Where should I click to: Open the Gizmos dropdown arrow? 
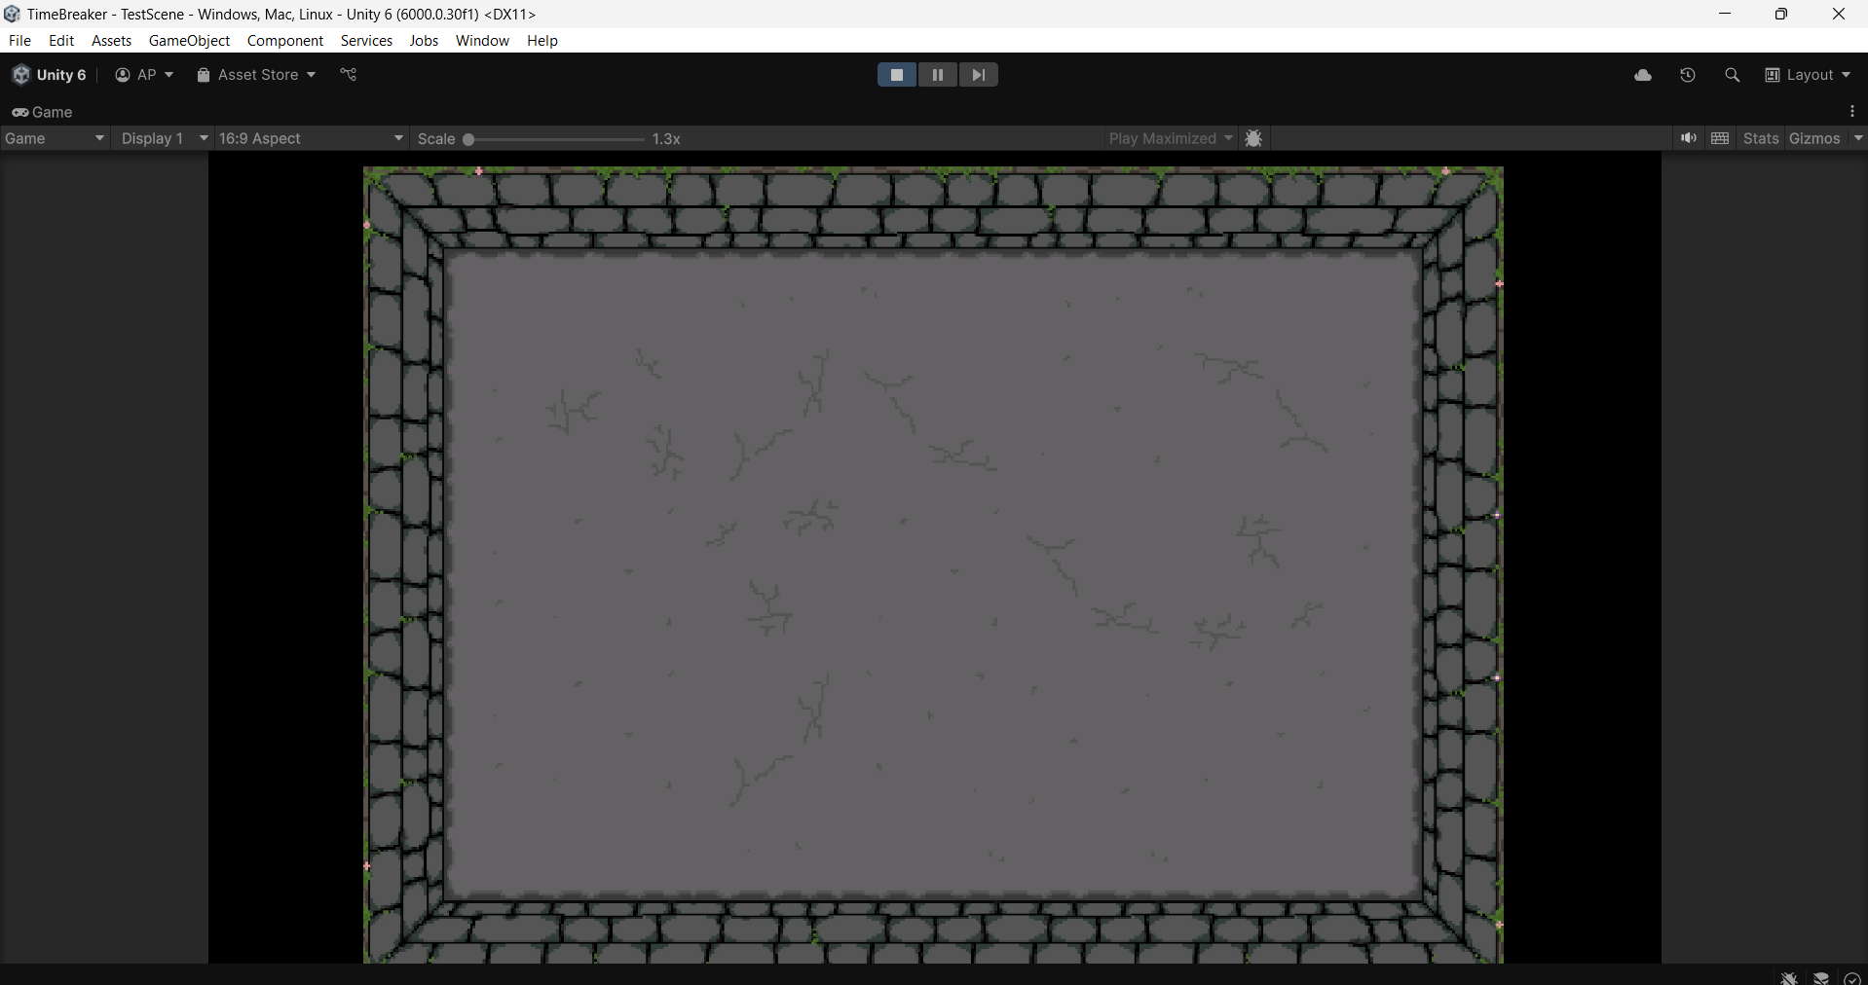click(x=1858, y=138)
